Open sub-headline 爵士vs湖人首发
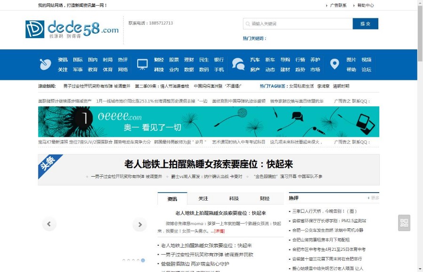The width and height of the screenshot is (423, 272). coord(207,176)
